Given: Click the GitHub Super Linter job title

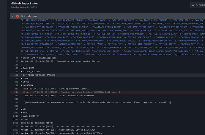Looking at the screenshot, I should pyautogui.click(x=25, y=4).
